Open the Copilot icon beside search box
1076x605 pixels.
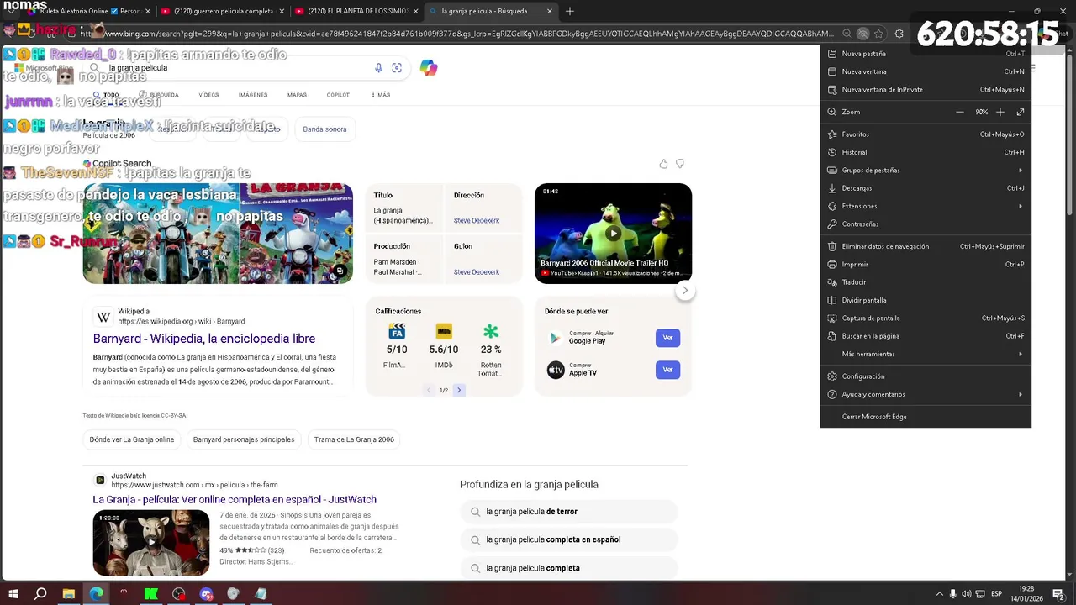(429, 68)
